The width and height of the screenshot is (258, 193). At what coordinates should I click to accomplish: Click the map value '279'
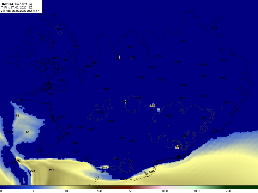point(151,106)
